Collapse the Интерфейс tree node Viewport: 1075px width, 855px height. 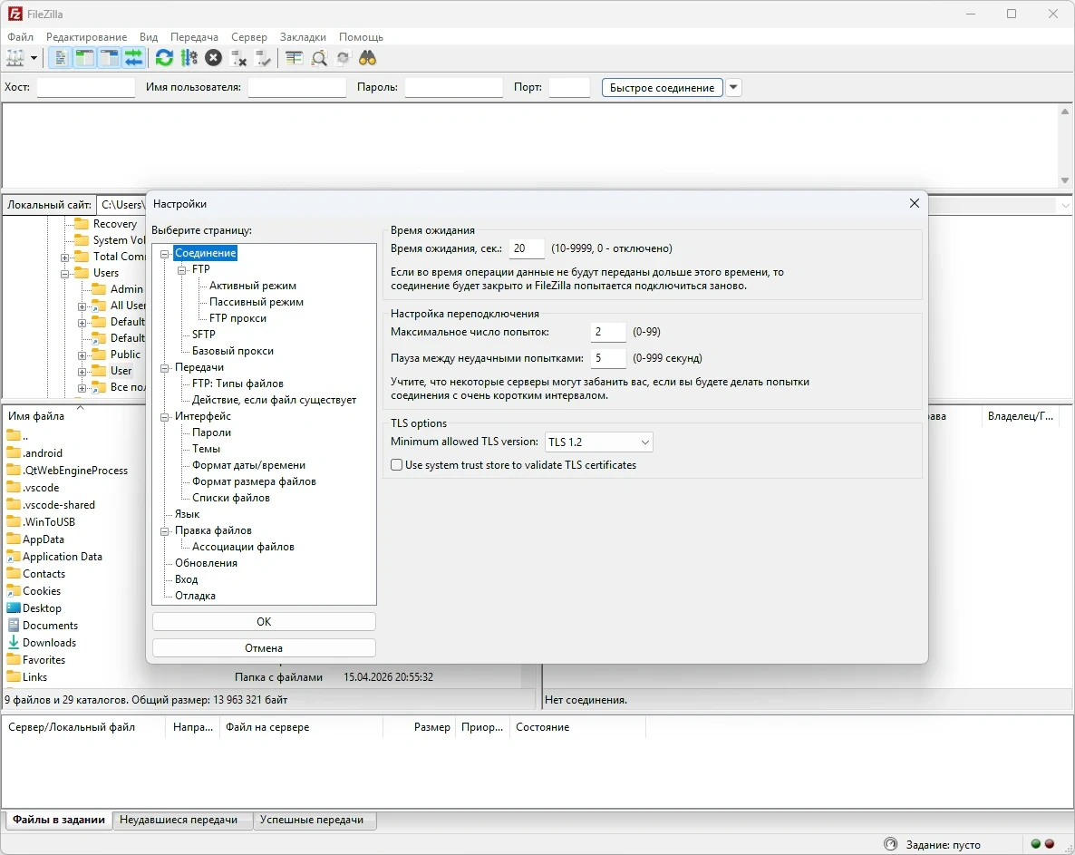point(165,417)
